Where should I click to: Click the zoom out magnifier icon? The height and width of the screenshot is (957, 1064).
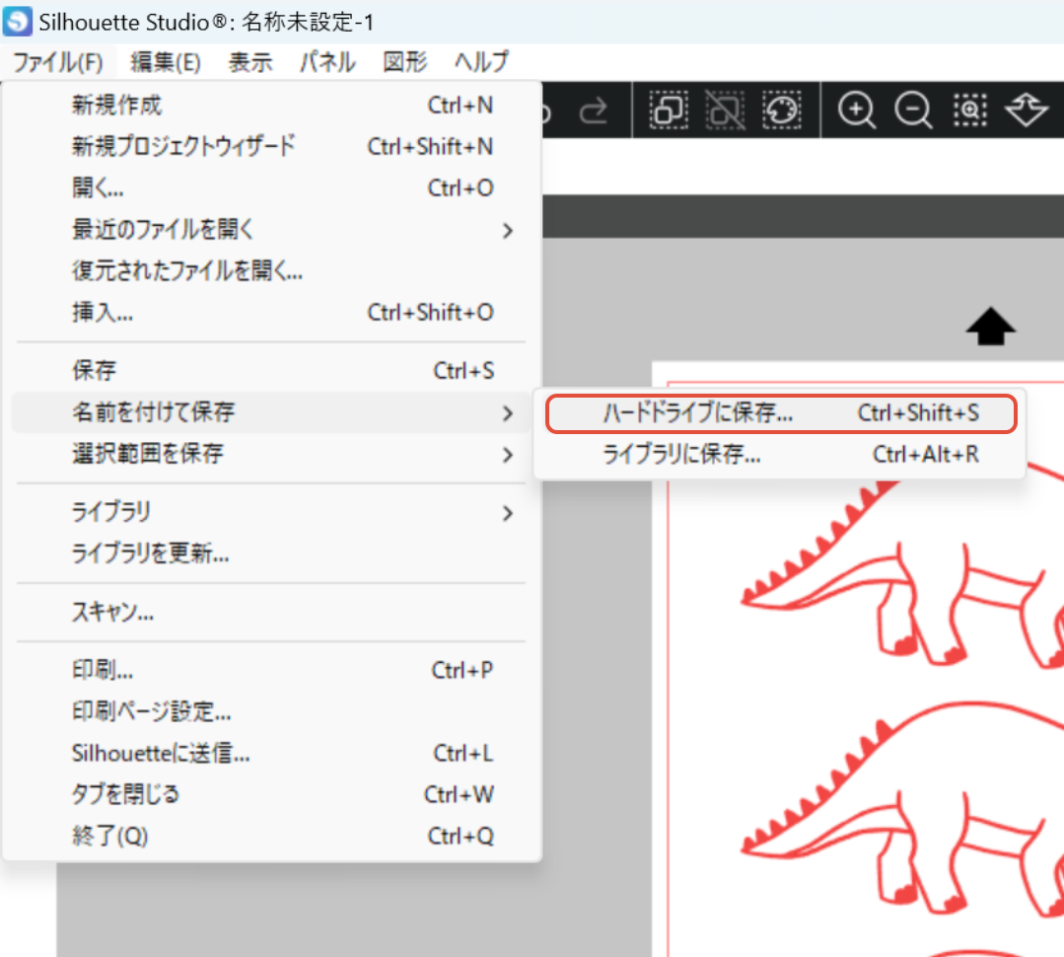(913, 110)
